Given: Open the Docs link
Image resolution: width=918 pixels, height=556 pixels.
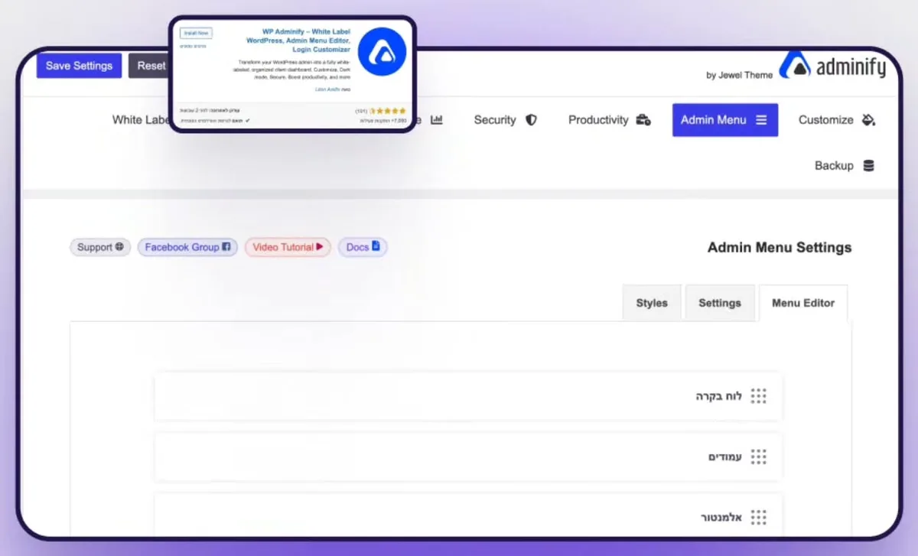Looking at the screenshot, I should coord(363,247).
